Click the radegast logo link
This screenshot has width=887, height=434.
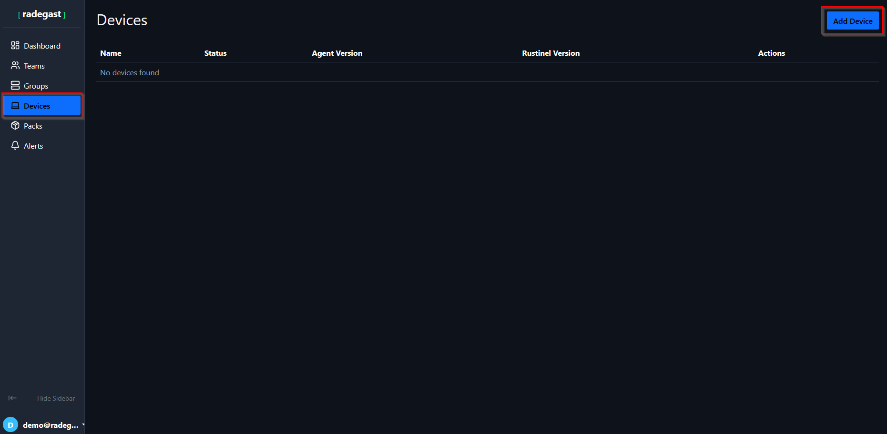(42, 14)
